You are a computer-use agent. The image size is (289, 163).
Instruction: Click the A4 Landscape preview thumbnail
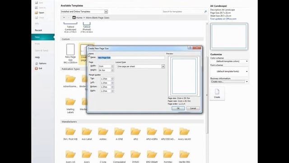pos(229,36)
